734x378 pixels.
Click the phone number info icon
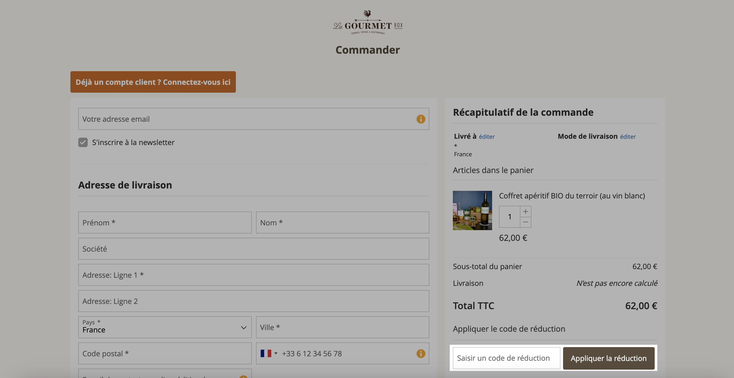pos(421,353)
